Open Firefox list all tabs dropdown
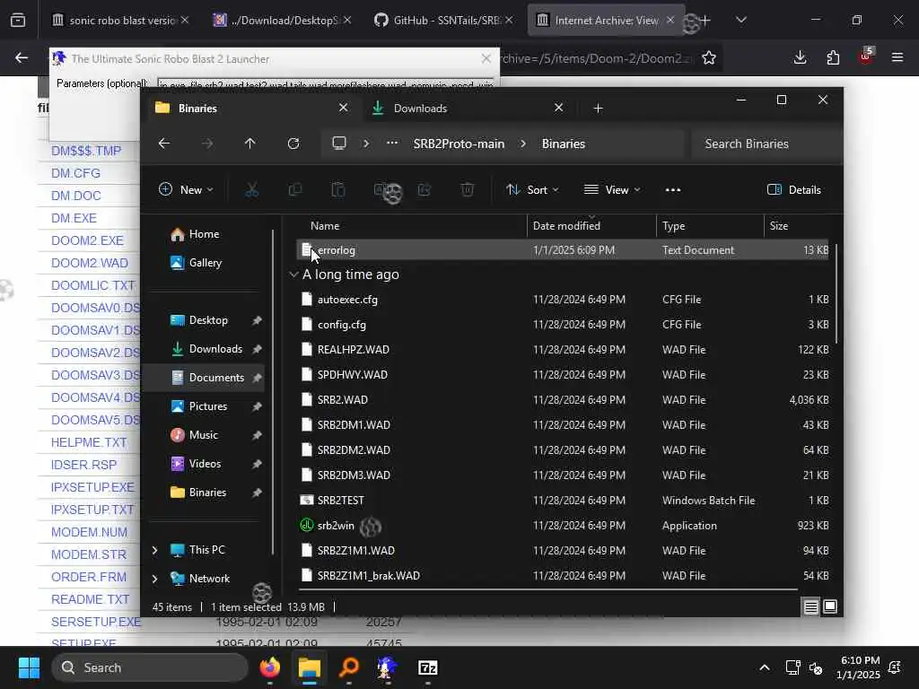The height and width of the screenshot is (689, 919). tap(740, 20)
